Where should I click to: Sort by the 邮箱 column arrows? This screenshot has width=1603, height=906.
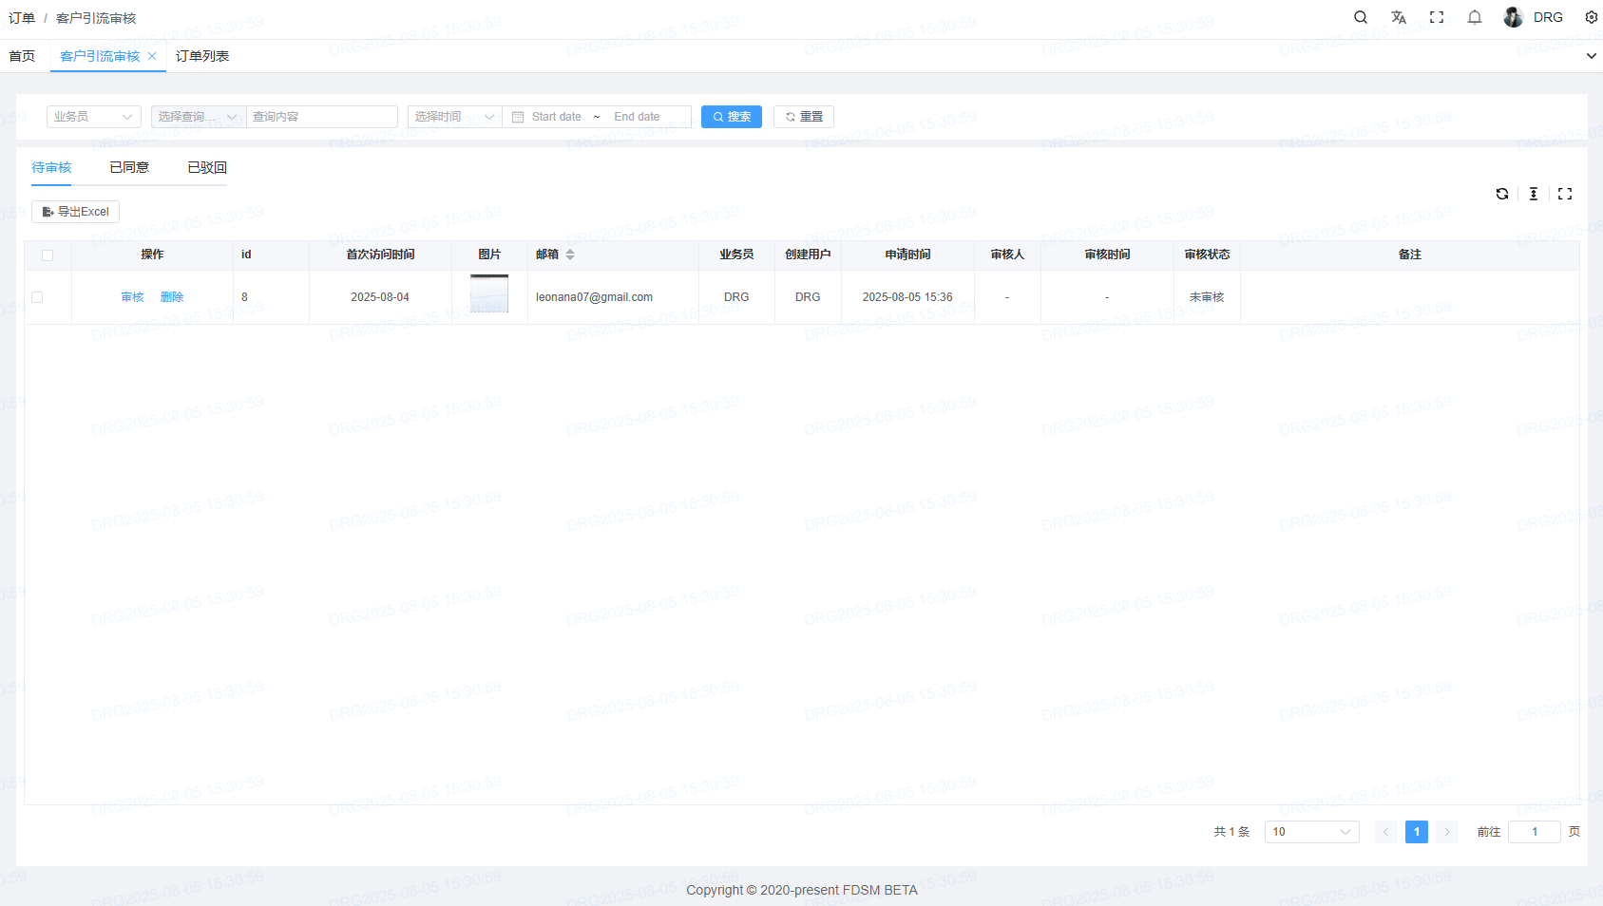click(x=570, y=255)
